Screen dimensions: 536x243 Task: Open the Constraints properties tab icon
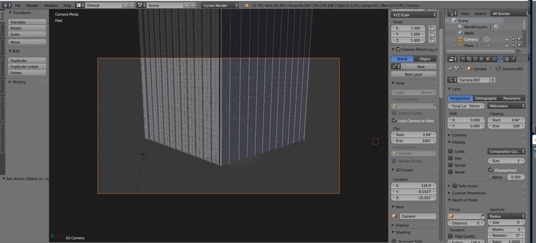coord(494,58)
